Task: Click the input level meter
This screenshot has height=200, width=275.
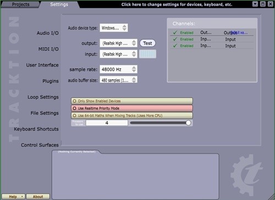Action: point(147,54)
